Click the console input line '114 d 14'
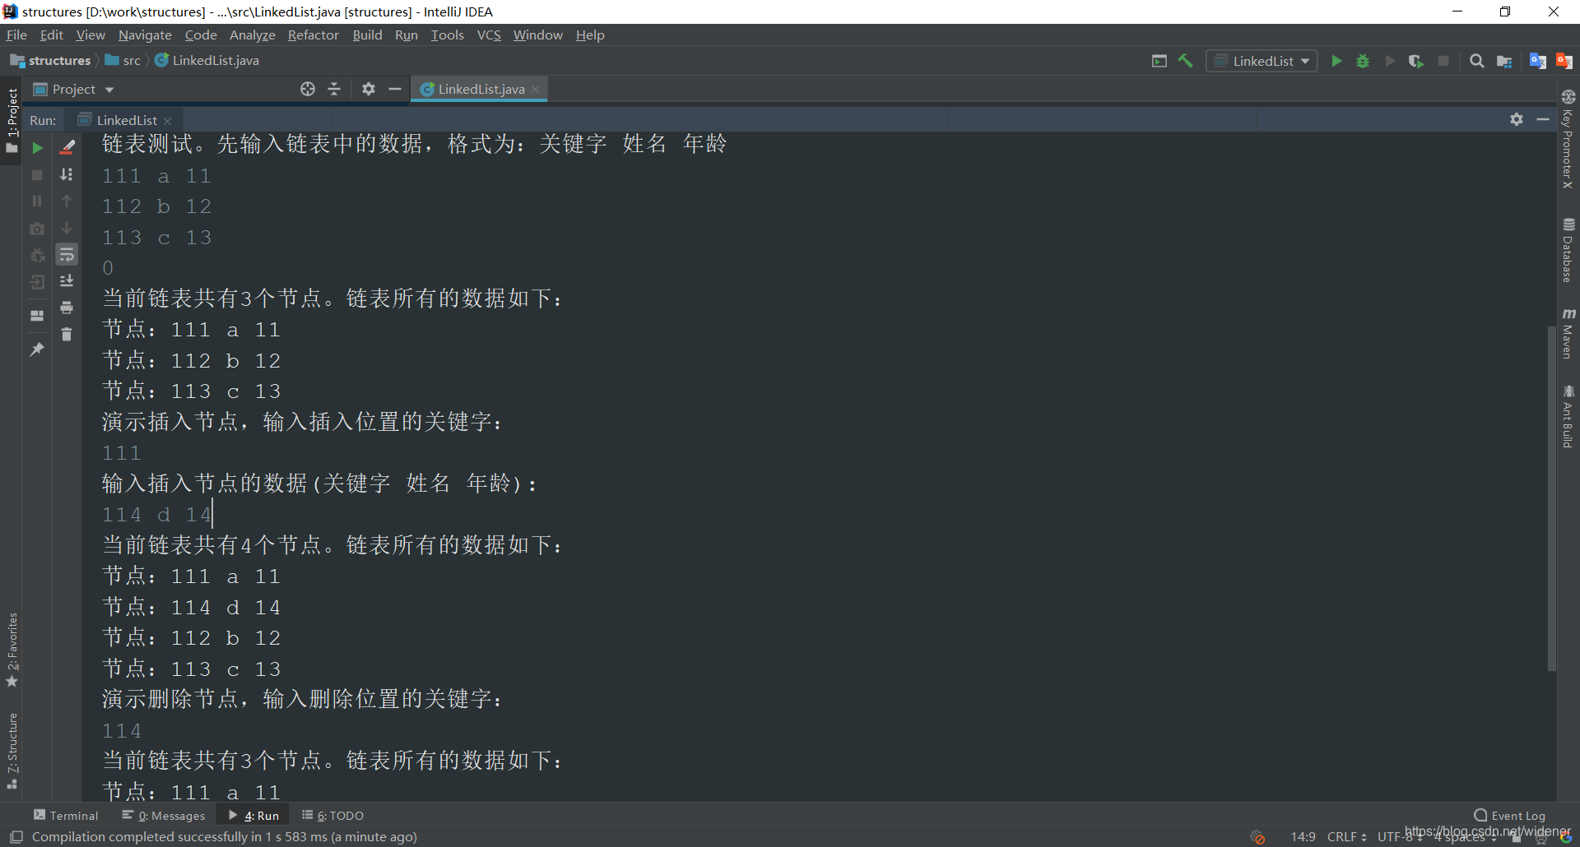The image size is (1580, 847). pyautogui.click(x=156, y=515)
